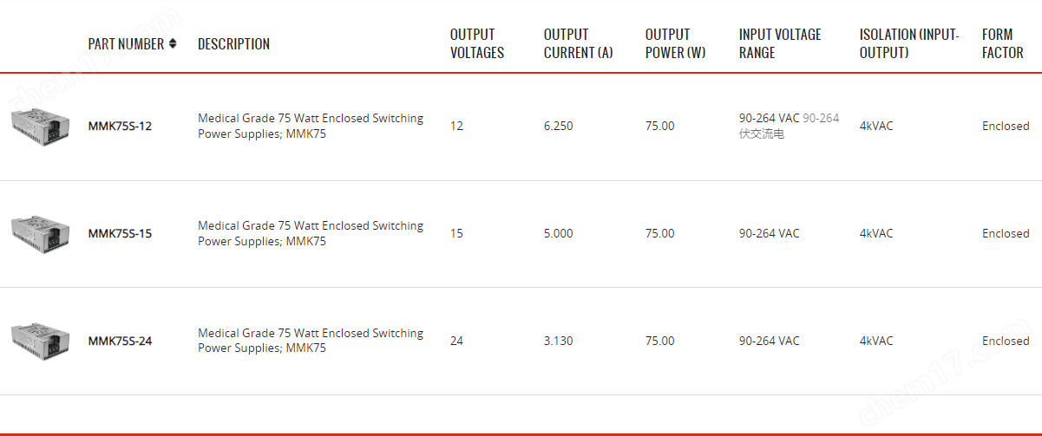This screenshot has height=436, width=1042.
Task: Click the Output Current (A) column header
Action: [x=579, y=43]
